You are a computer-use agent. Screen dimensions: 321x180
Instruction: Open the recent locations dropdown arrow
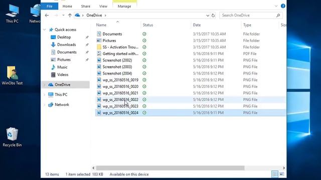(63, 15)
